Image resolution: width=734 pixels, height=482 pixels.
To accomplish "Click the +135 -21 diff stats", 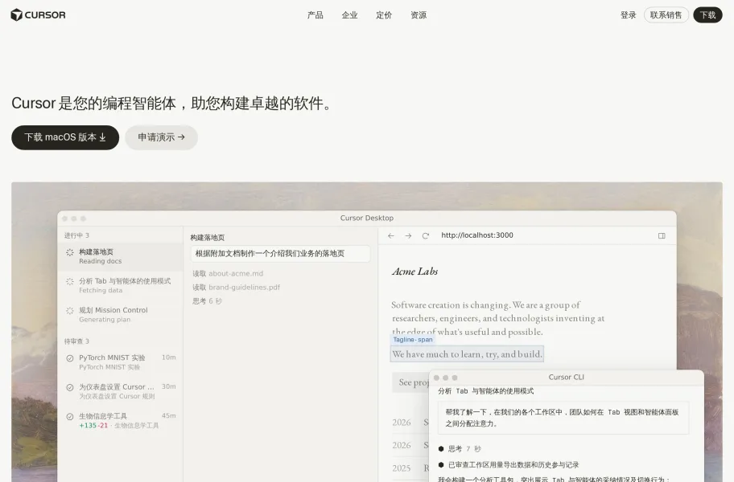I will [x=93, y=426].
